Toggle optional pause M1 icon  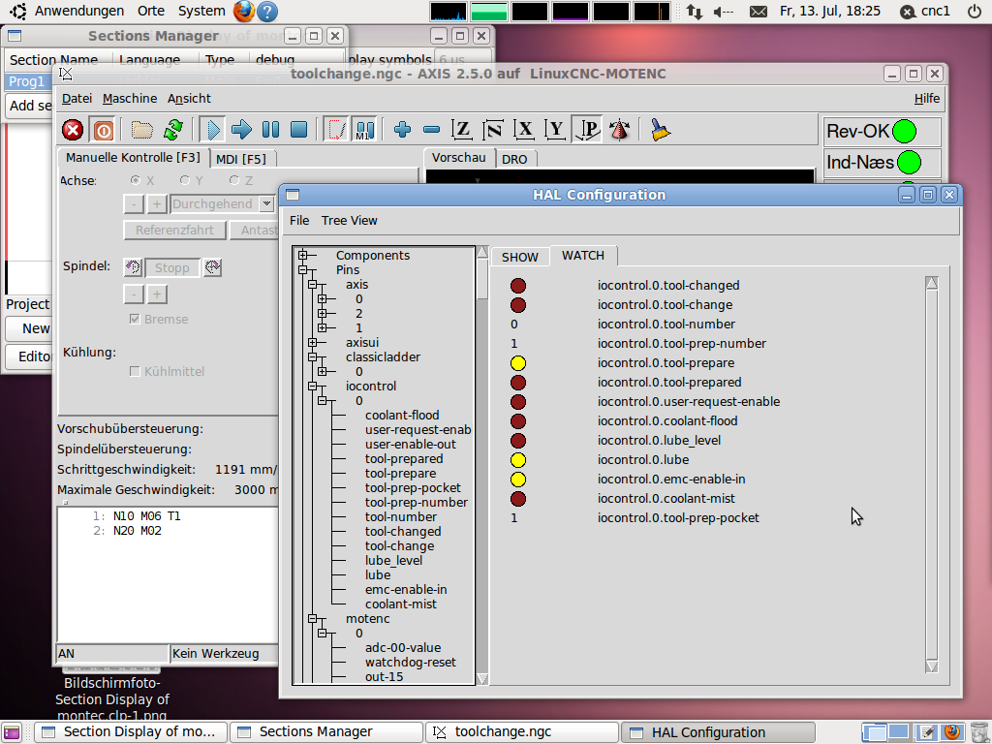(x=364, y=131)
